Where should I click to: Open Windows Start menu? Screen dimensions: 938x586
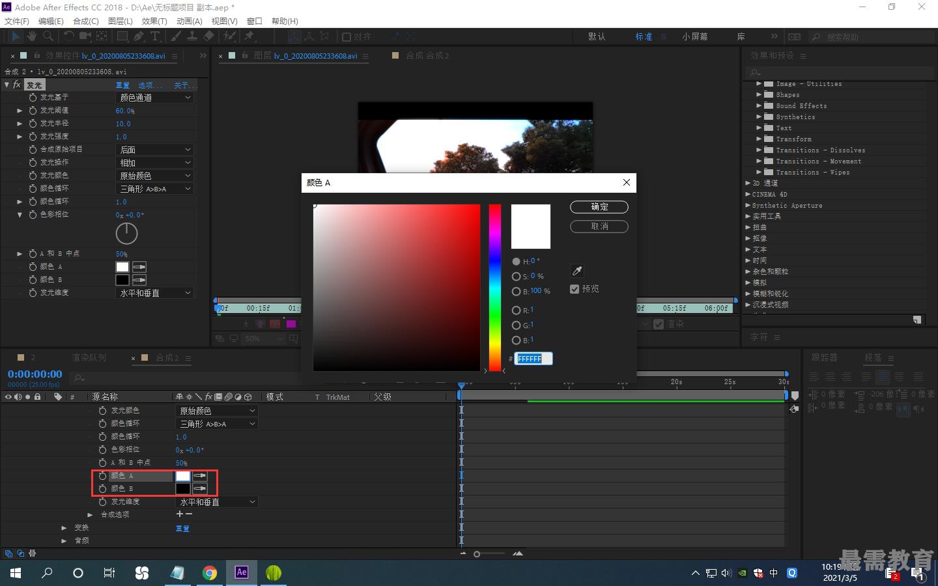tap(16, 572)
